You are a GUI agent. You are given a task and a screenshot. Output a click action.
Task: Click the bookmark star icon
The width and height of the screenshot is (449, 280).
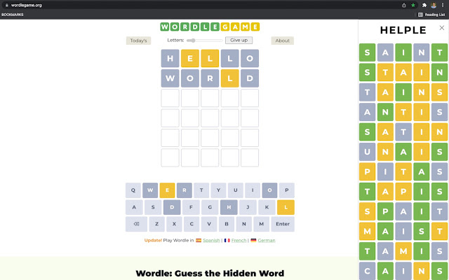coord(413,5)
